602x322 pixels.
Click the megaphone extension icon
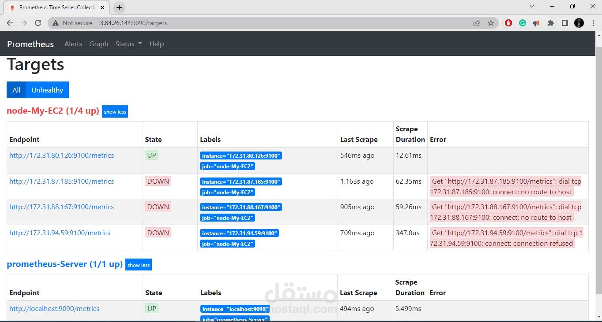pyautogui.click(x=537, y=23)
